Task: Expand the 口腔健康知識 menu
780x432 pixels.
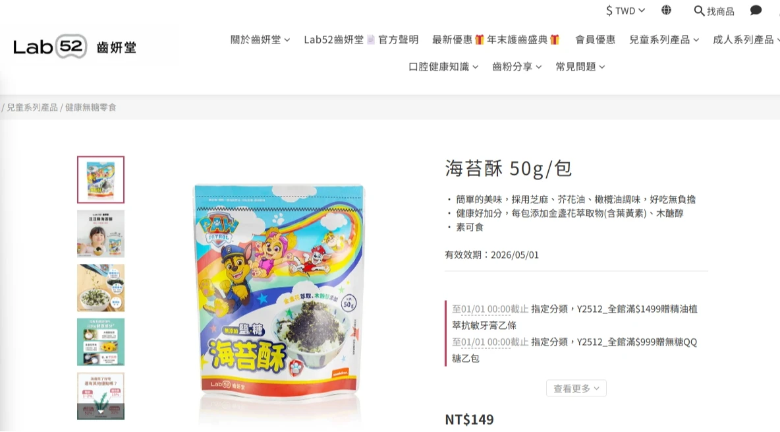Action: coord(443,66)
